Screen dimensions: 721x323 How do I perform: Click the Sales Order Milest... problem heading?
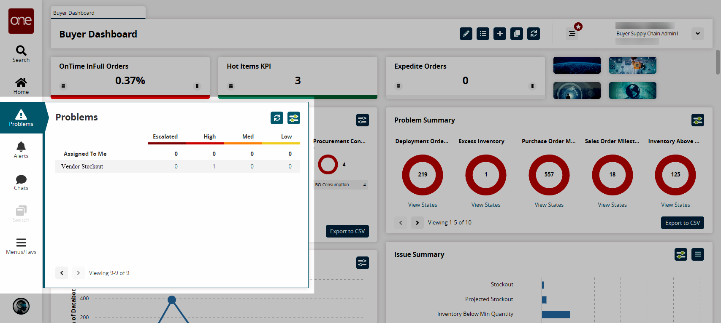612,141
